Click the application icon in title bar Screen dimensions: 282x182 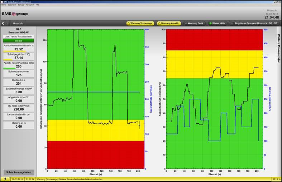[2, 2]
